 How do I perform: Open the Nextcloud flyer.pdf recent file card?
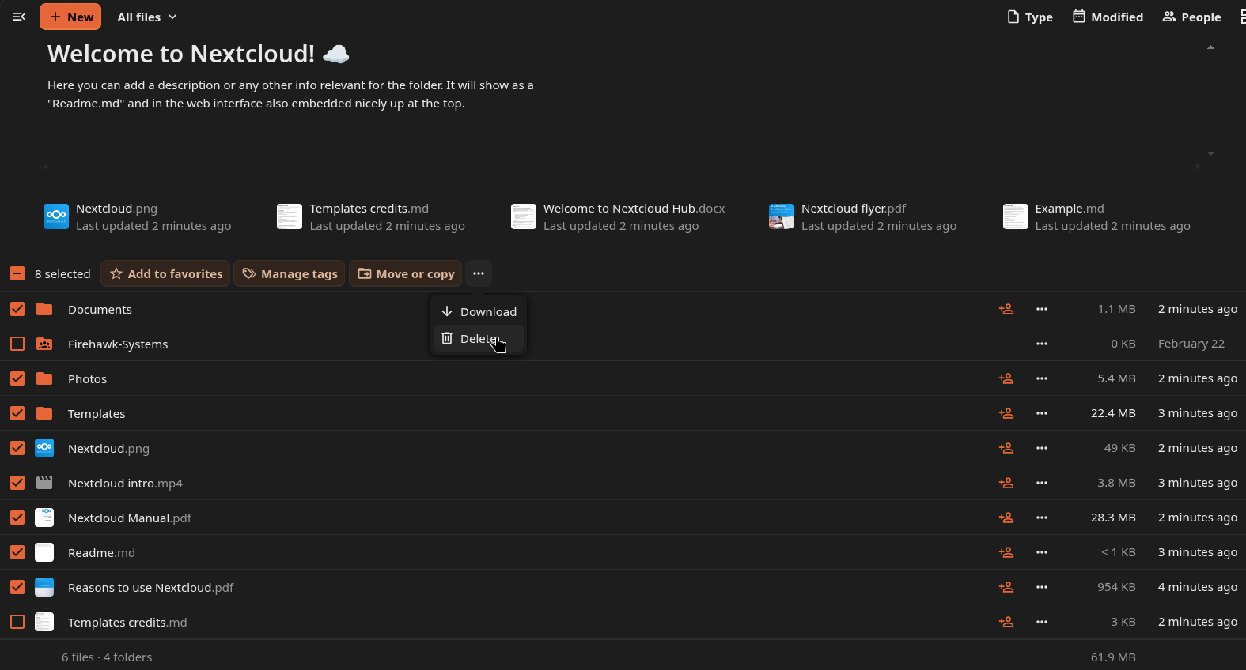(863, 217)
